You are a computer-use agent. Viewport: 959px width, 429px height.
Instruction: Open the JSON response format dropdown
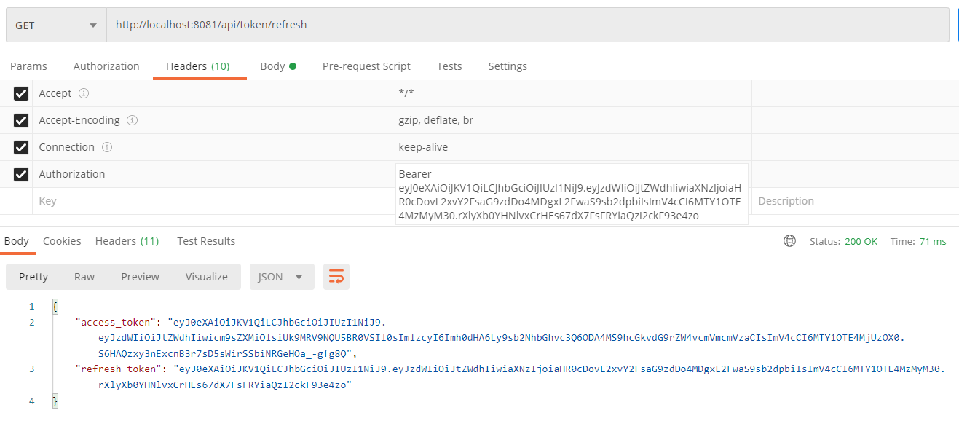click(x=281, y=277)
